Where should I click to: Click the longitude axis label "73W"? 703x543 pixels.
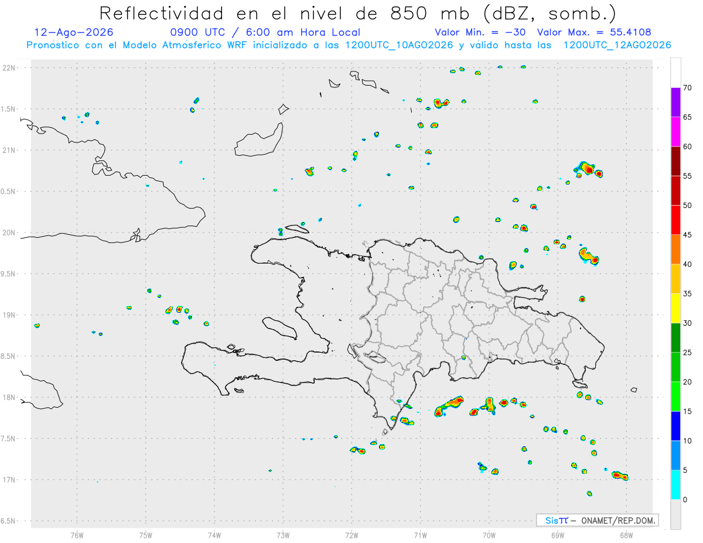283,535
